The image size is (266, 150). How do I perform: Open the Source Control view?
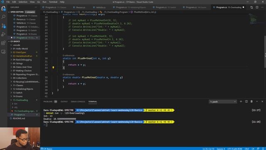click(3, 25)
